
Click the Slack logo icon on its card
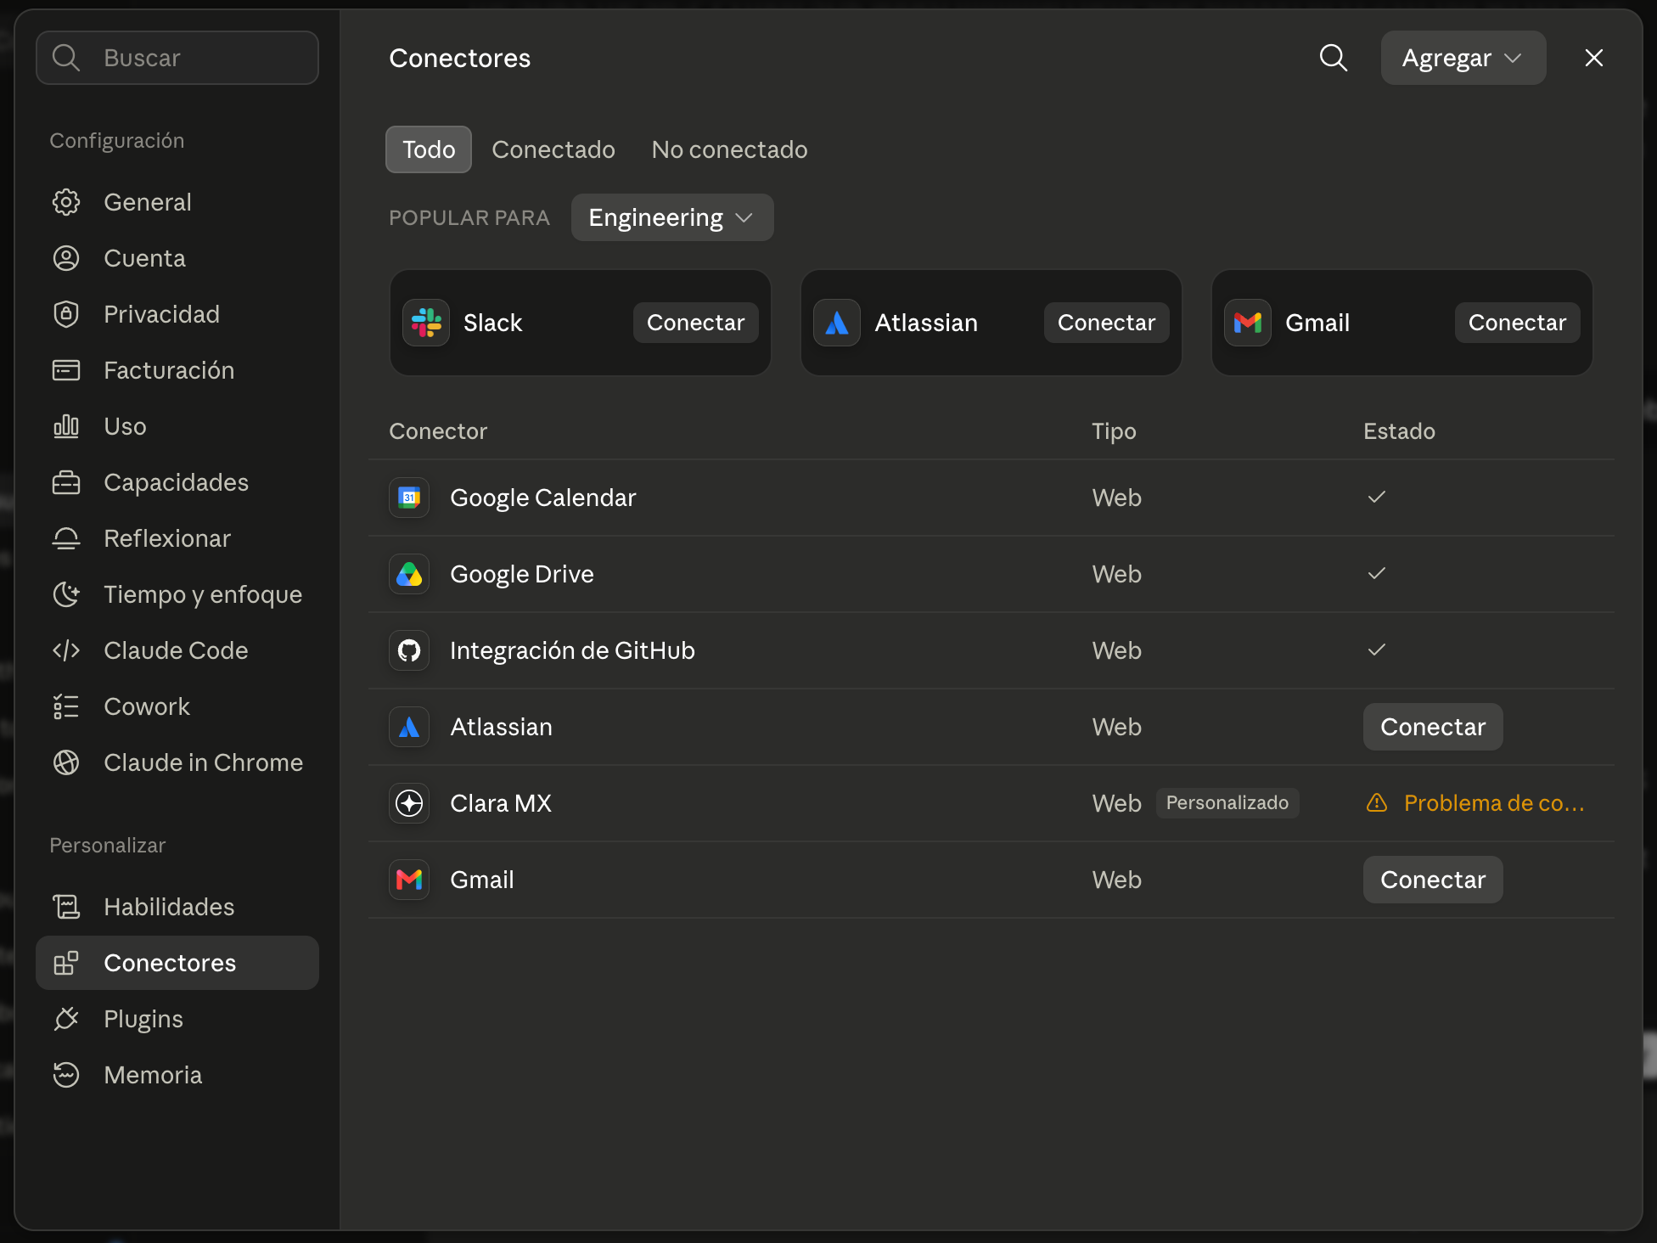(426, 323)
